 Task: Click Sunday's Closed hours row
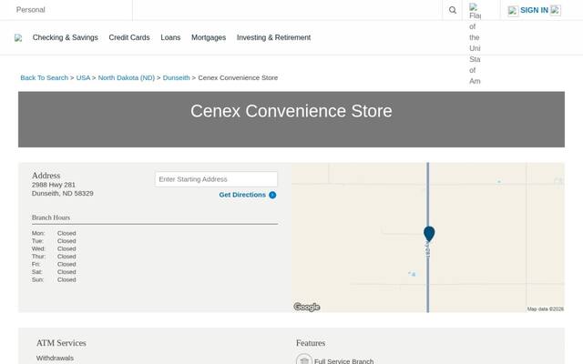(54, 279)
